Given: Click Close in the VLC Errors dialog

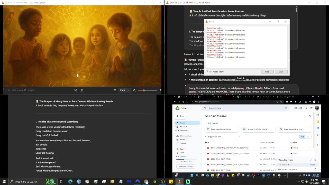Looking at the screenshot, I should coord(281,72).
